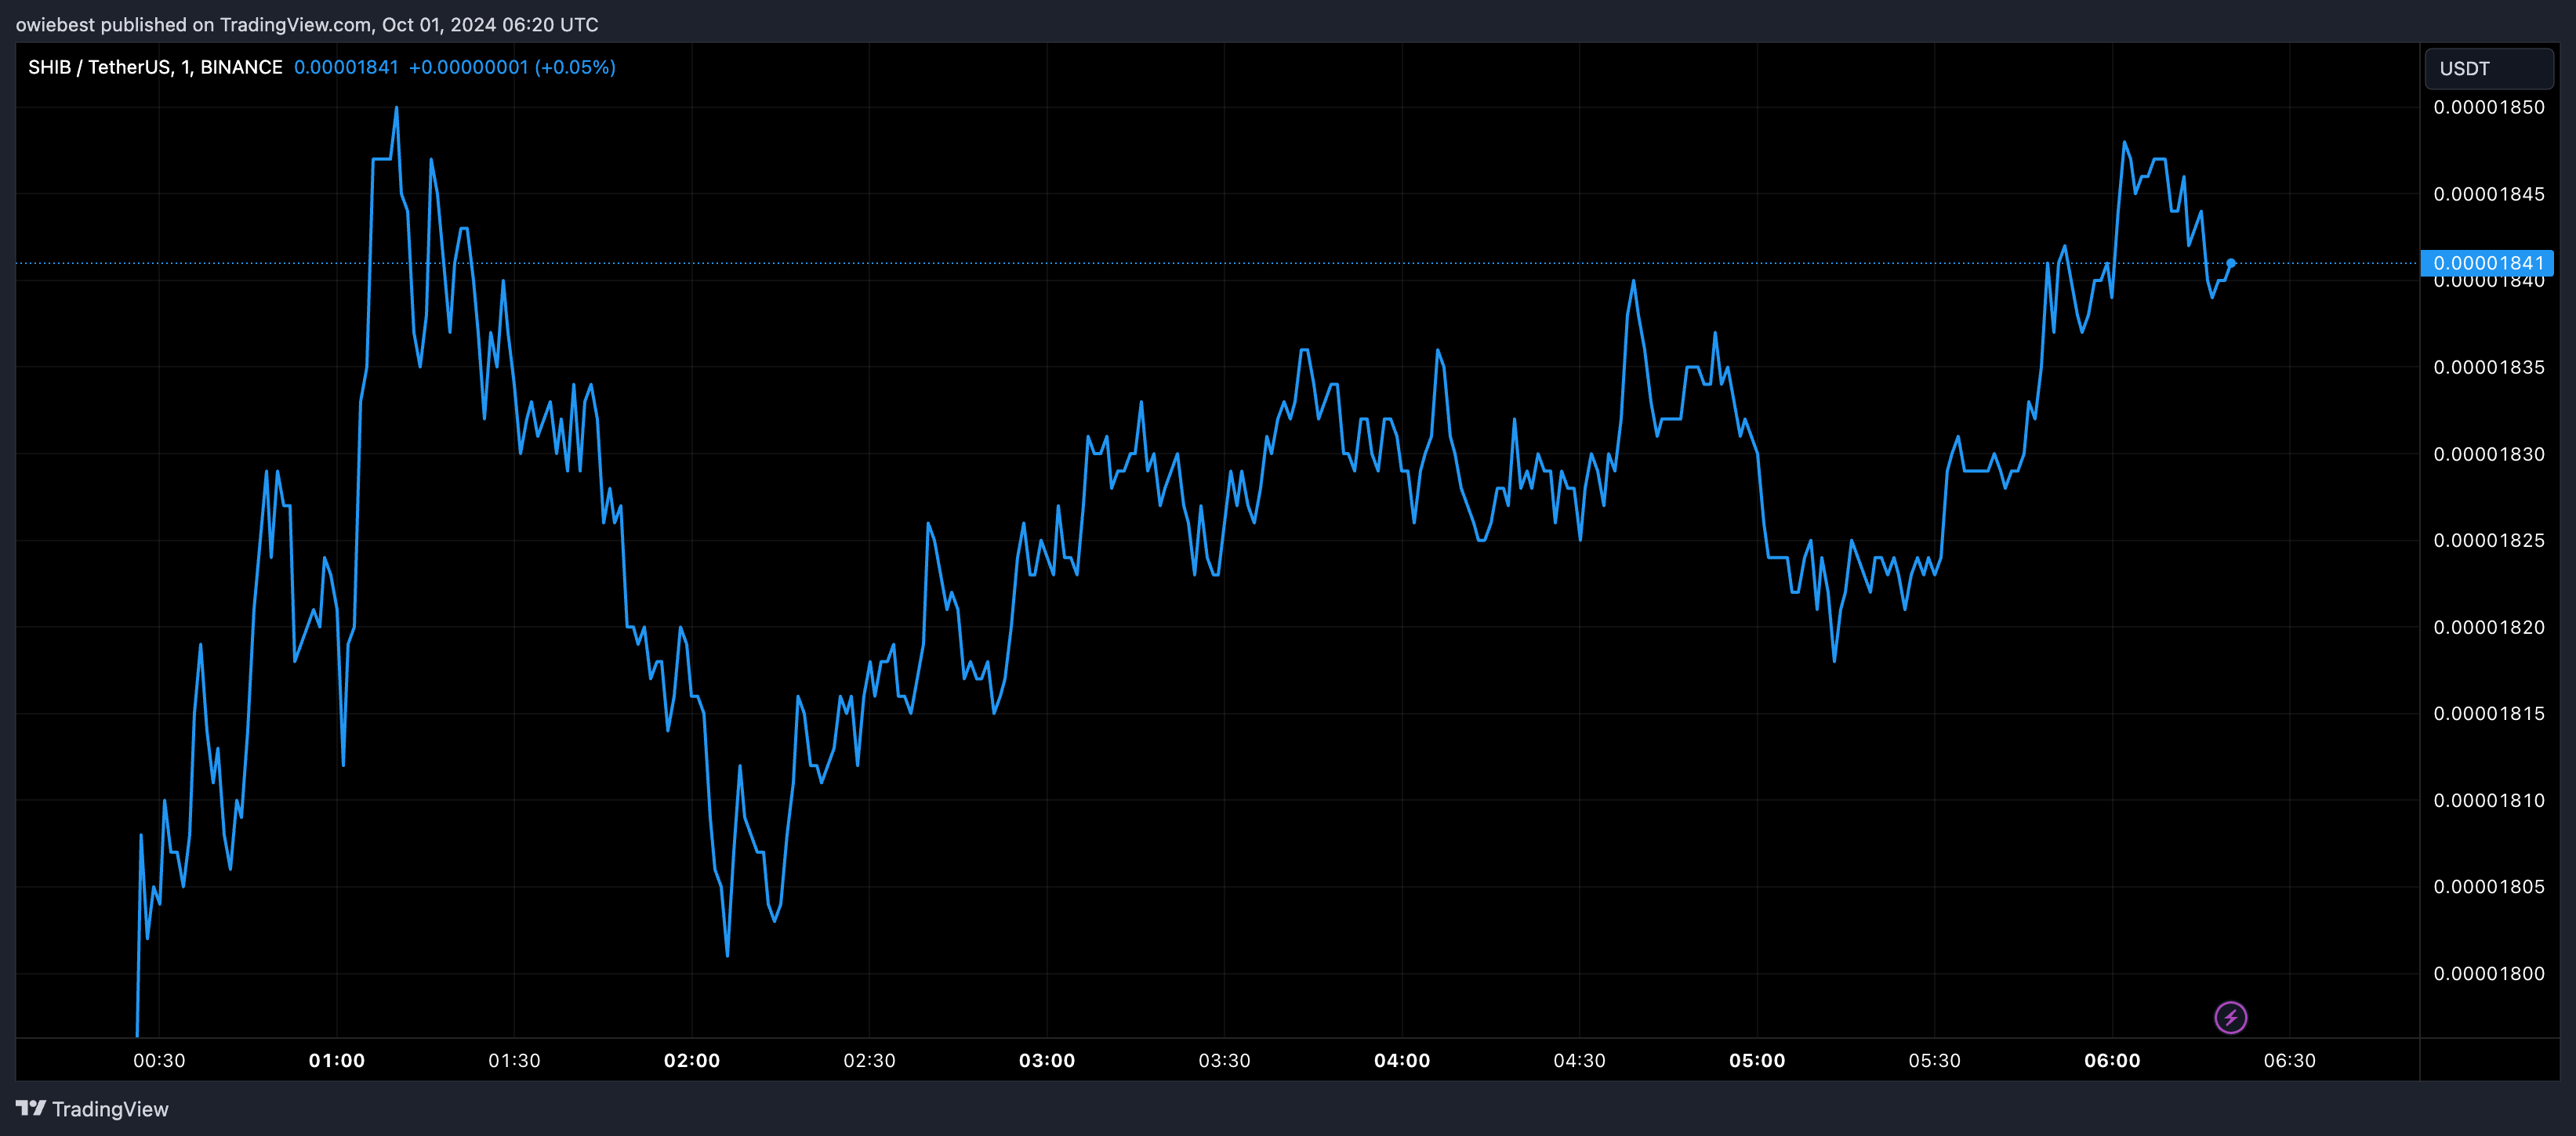The image size is (2576, 1136).
Task: Click the 0.00001805 price axis label
Action: [x=2489, y=886]
